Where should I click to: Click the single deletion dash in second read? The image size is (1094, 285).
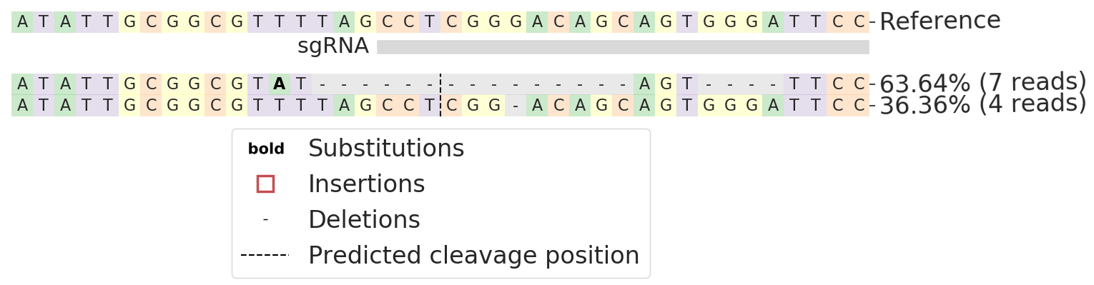516,106
